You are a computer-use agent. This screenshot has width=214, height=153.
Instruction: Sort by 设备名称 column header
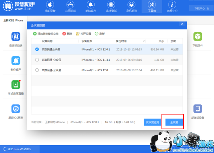47,41
